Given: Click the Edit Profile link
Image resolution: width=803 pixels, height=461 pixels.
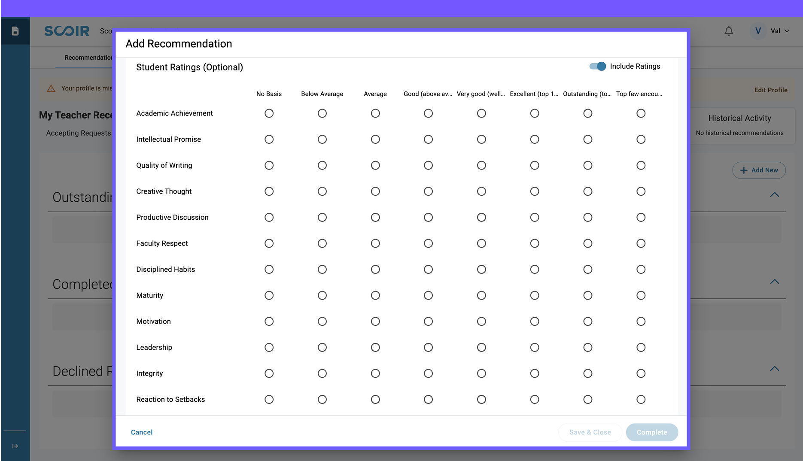Looking at the screenshot, I should (x=771, y=90).
